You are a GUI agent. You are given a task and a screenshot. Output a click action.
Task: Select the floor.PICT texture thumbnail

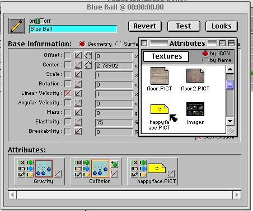(160, 76)
